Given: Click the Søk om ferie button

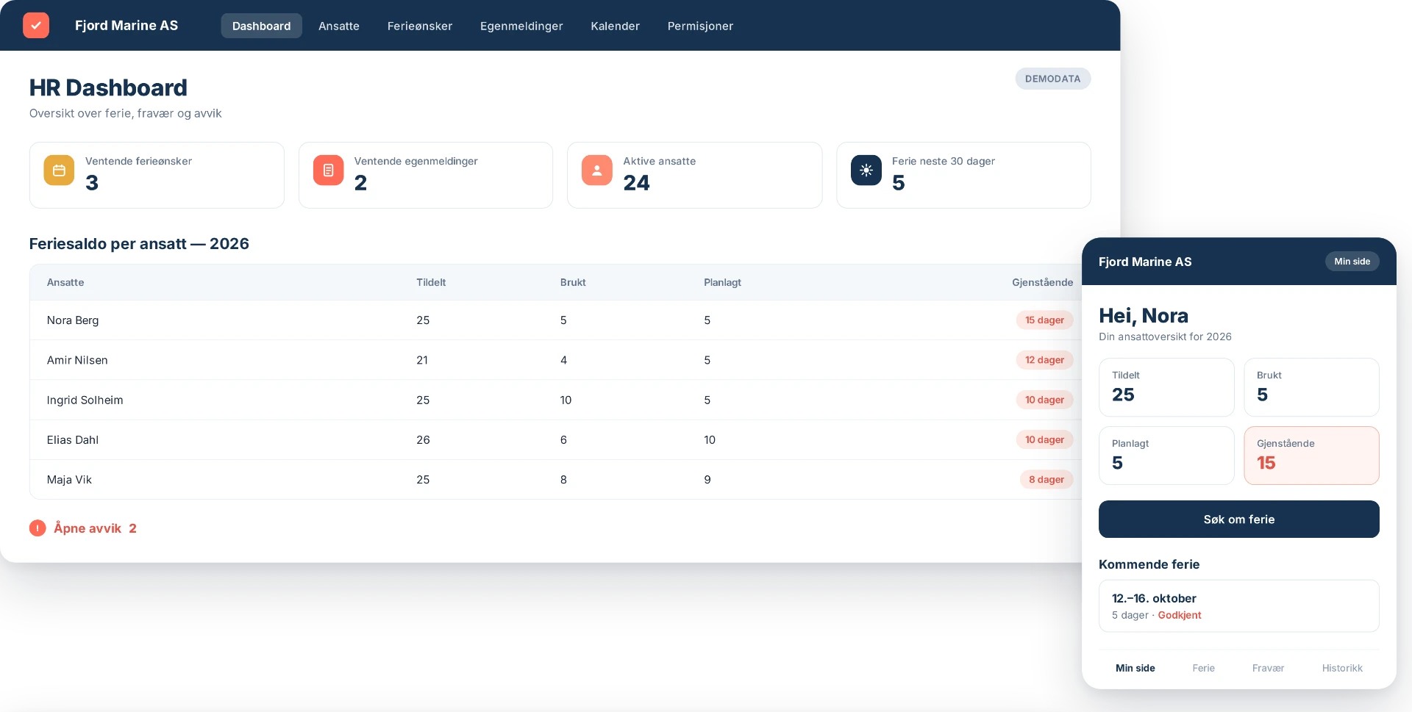Looking at the screenshot, I should [x=1238, y=519].
